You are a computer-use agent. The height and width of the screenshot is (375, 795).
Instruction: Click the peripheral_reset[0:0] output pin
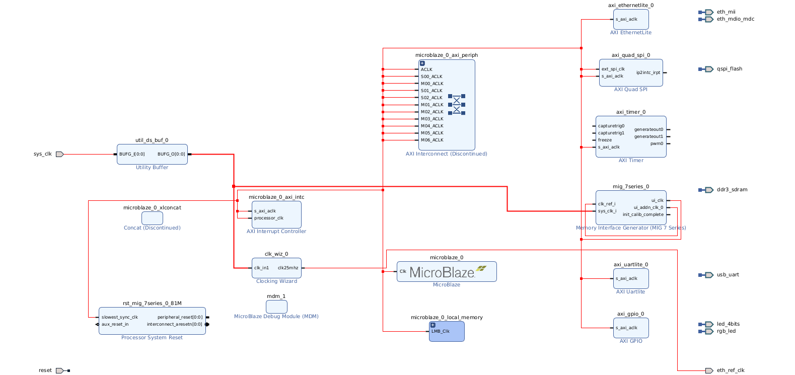[x=180, y=318]
